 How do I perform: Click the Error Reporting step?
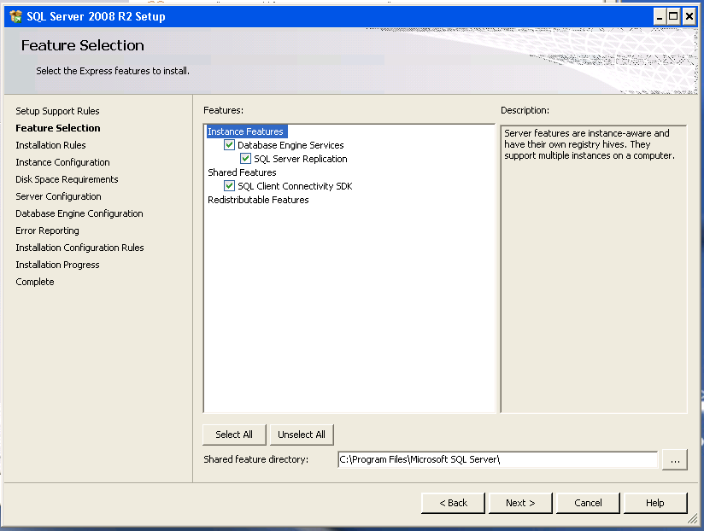(x=47, y=230)
